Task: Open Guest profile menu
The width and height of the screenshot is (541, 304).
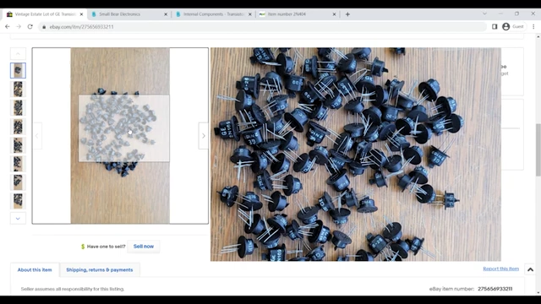Action: [513, 26]
